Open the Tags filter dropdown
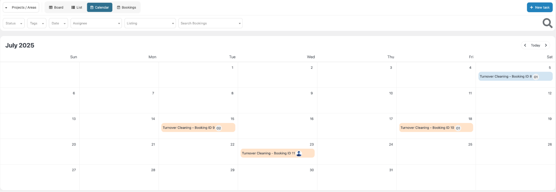This screenshot has height=192, width=556. 37,23
